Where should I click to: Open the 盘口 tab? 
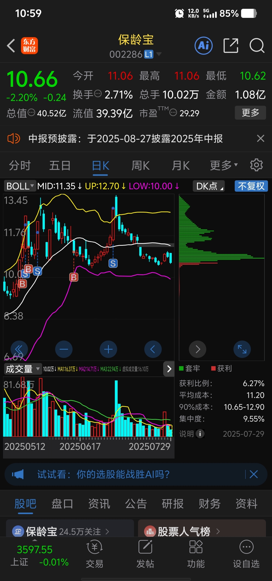point(62,504)
